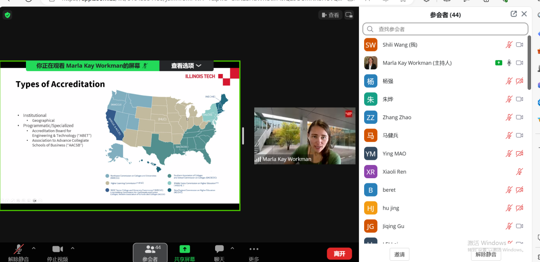Click the 共享屏幕 share screen icon
Image resolution: width=540 pixels, height=262 pixels.
click(x=184, y=249)
